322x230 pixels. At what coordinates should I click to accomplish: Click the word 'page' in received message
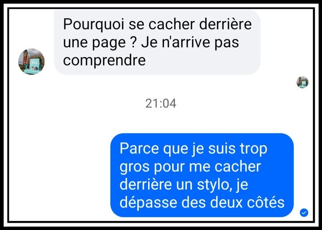pos(109,43)
